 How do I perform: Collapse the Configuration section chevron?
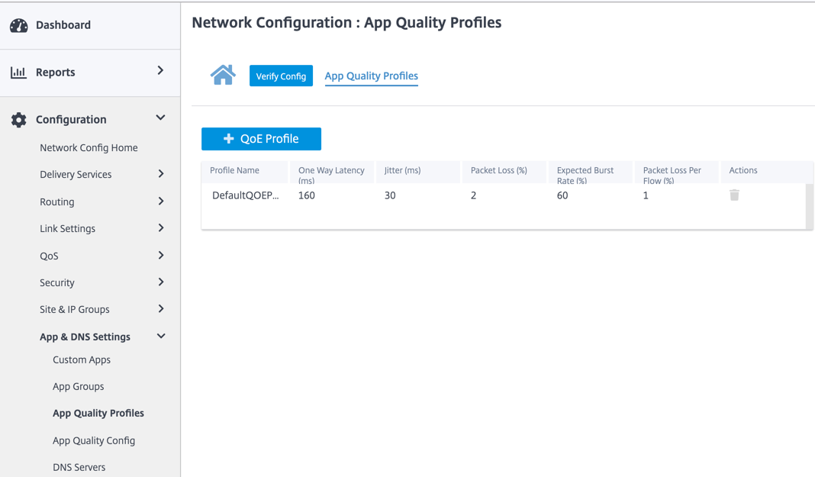[x=160, y=118]
